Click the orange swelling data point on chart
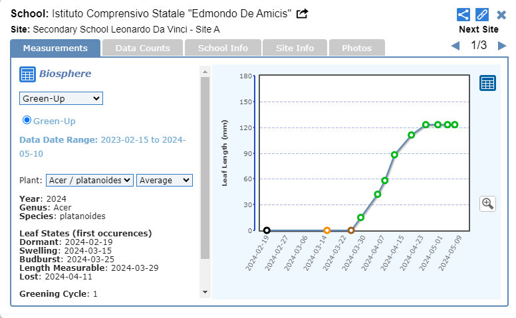 point(326,230)
